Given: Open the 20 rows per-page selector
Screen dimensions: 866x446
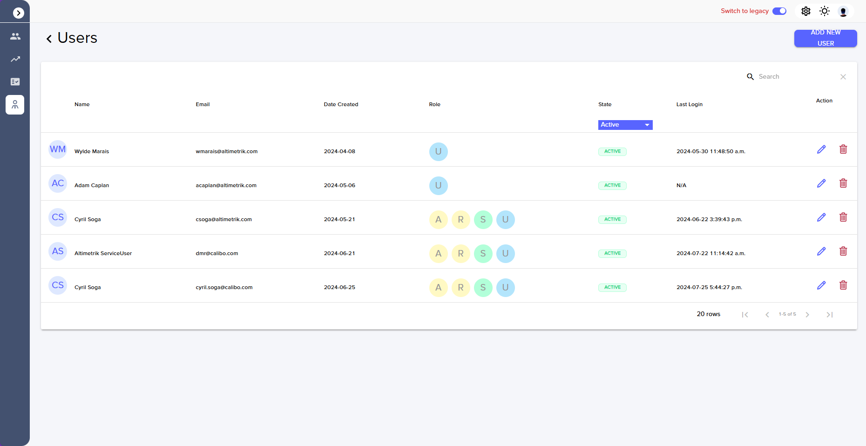Looking at the screenshot, I should pyautogui.click(x=708, y=314).
